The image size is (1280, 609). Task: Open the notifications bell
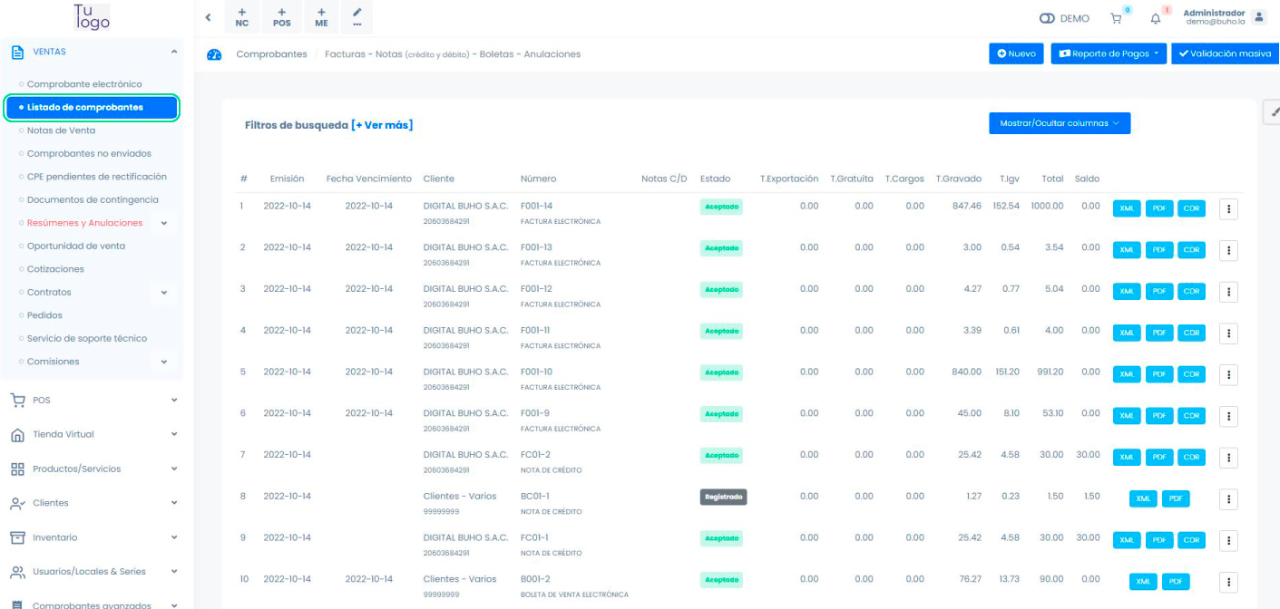[1155, 18]
